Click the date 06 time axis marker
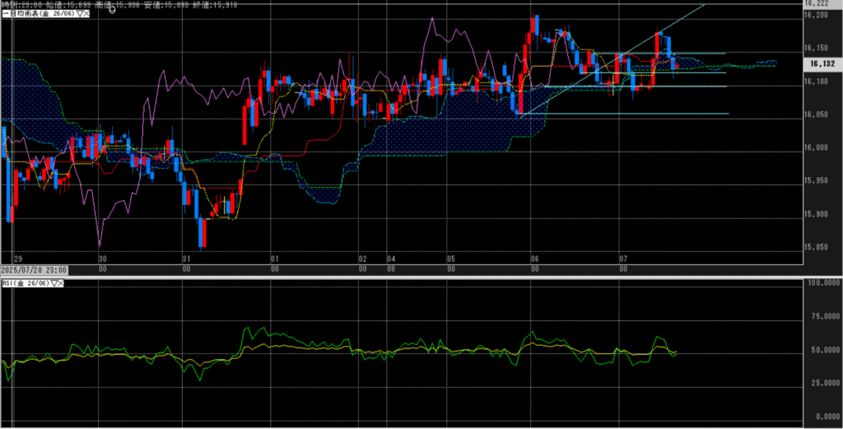 coord(535,259)
